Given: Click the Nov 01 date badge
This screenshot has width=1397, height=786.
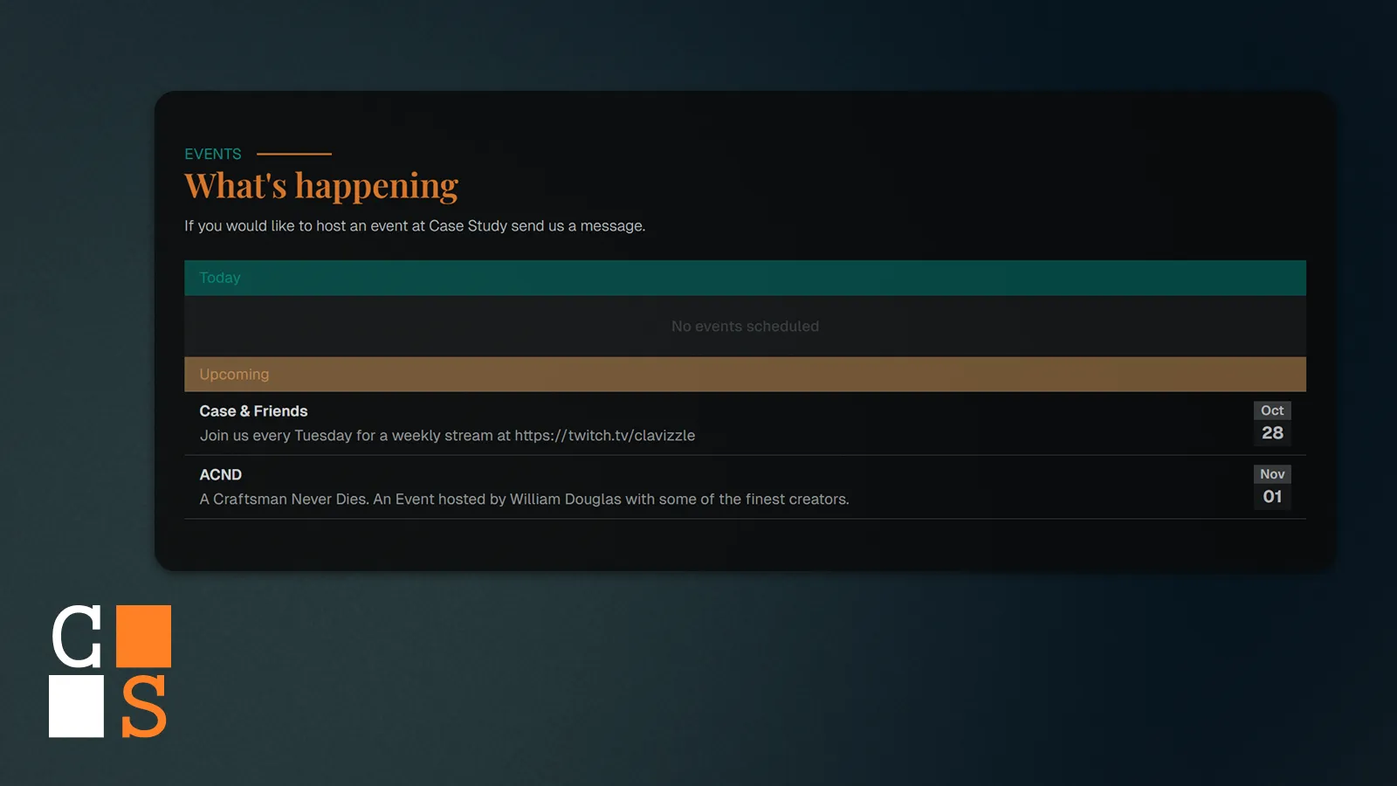Looking at the screenshot, I should pyautogui.click(x=1272, y=486).
